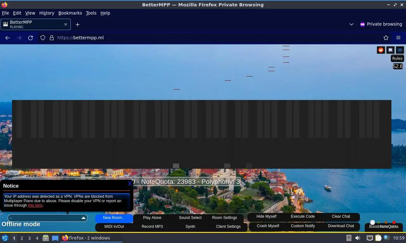Click the tracking protection shield icon
This screenshot has height=243, width=406.
(43, 38)
